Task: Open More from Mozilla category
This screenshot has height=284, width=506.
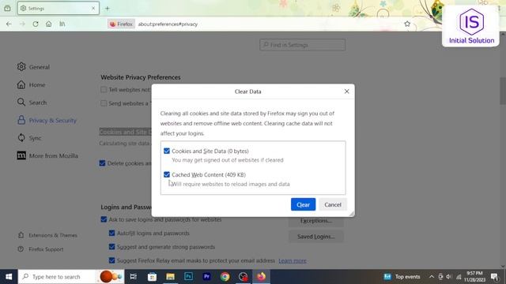Action: click(x=47, y=156)
